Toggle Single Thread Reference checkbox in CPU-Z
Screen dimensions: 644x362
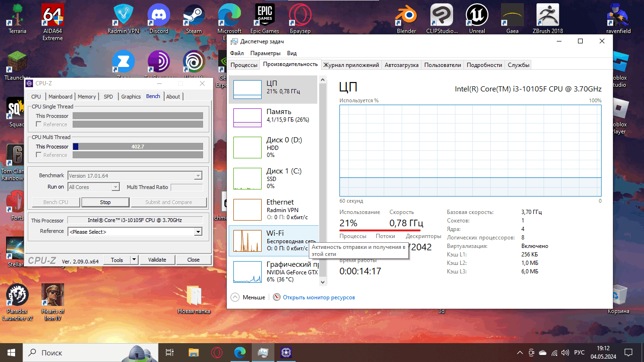click(x=39, y=124)
